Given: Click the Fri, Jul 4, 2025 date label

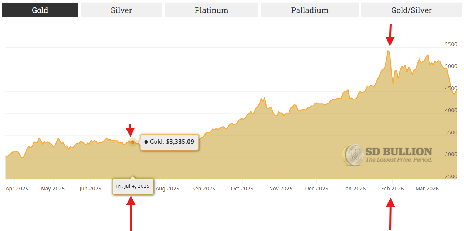Looking at the screenshot, I should tap(133, 186).
